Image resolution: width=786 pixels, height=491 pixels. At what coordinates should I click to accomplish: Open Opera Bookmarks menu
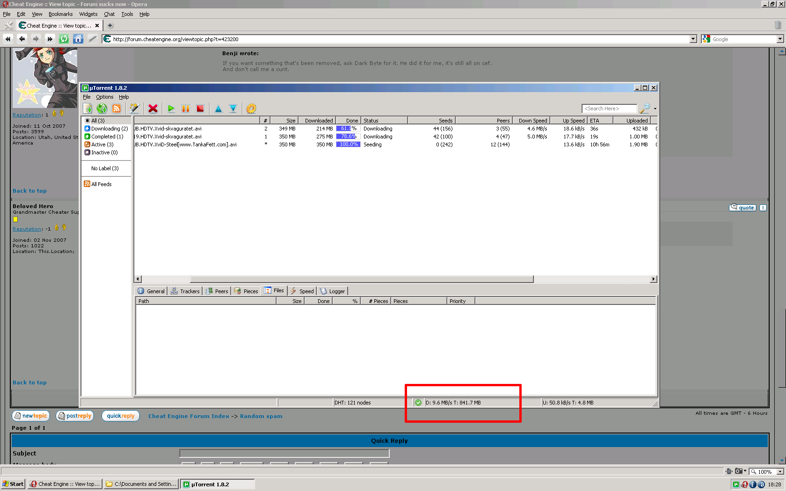pyautogui.click(x=61, y=14)
